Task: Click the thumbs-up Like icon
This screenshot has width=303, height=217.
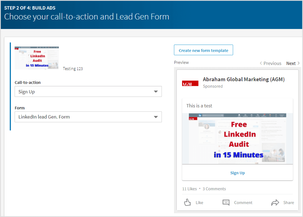Action: tap(187, 202)
